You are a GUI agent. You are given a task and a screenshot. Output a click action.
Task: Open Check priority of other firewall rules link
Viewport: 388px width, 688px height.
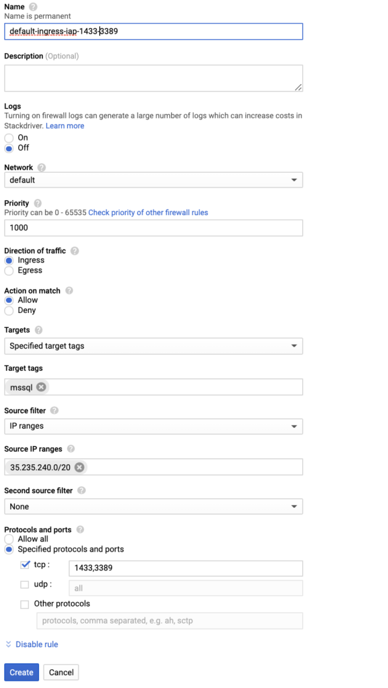point(148,212)
